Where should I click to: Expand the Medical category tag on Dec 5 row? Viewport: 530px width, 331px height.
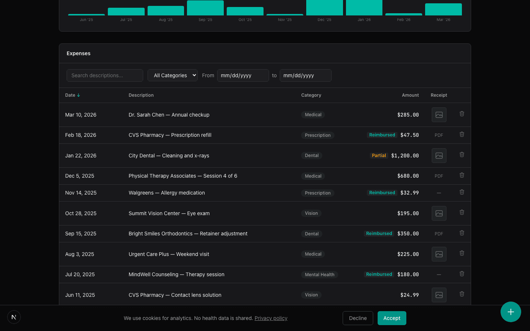(313, 176)
